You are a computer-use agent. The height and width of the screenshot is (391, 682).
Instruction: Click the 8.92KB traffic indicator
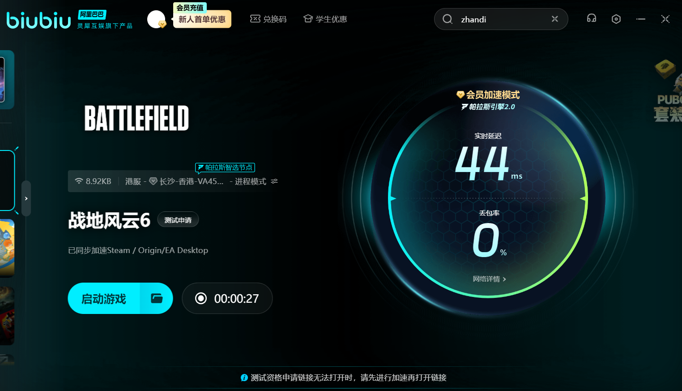click(x=93, y=181)
